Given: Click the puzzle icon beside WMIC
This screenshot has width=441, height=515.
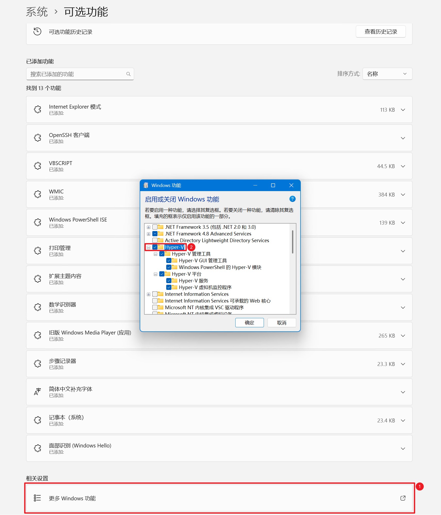Looking at the screenshot, I should click(x=38, y=194).
